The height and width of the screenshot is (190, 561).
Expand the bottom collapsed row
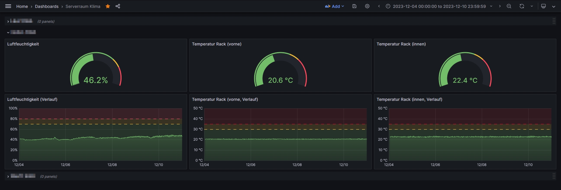[8, 176]
